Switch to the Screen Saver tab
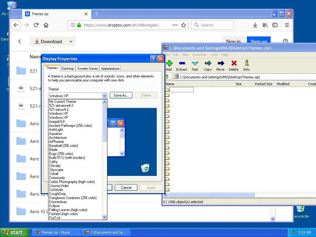The height and width of the screenshot is (237, 316). coord(87,68)
